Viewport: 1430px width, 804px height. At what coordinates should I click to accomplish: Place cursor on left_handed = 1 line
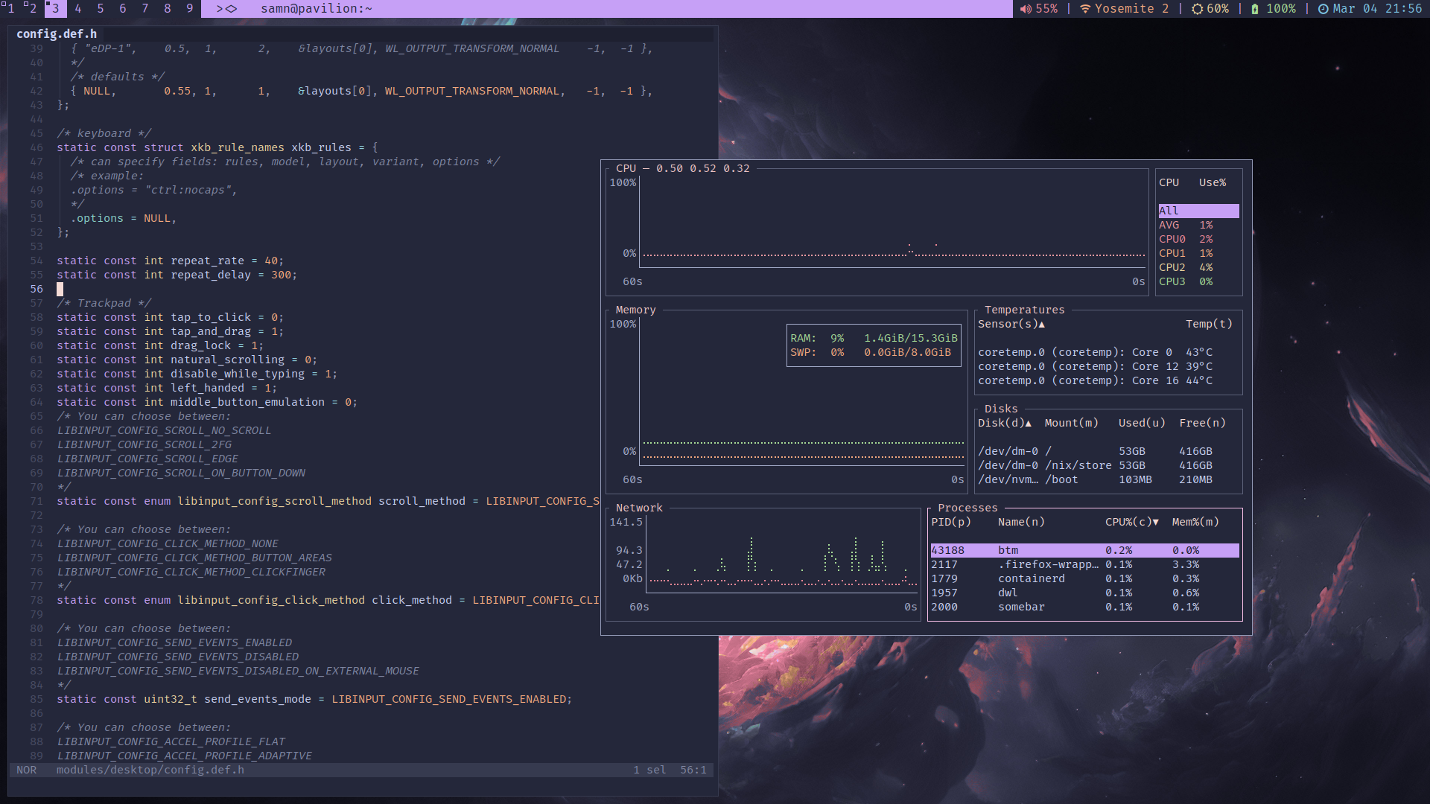167,388
